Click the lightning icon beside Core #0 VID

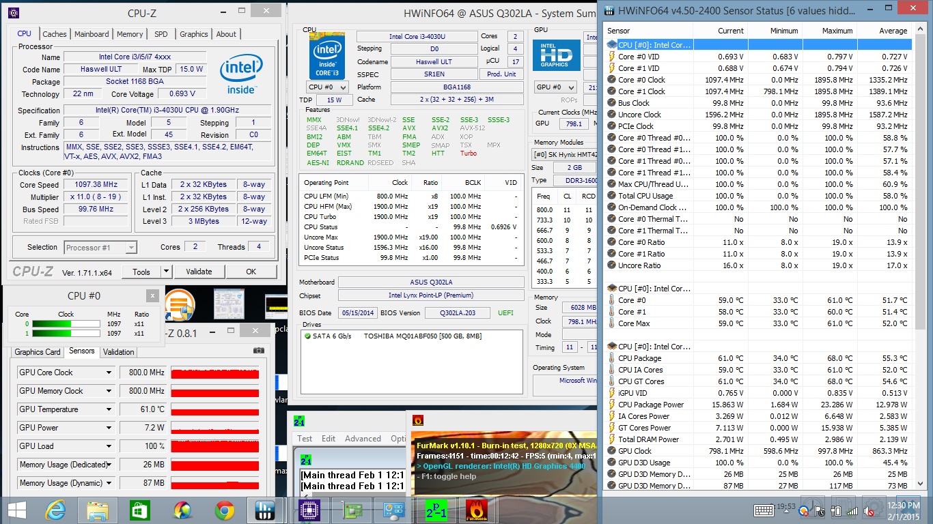click(x=611, y=57)
